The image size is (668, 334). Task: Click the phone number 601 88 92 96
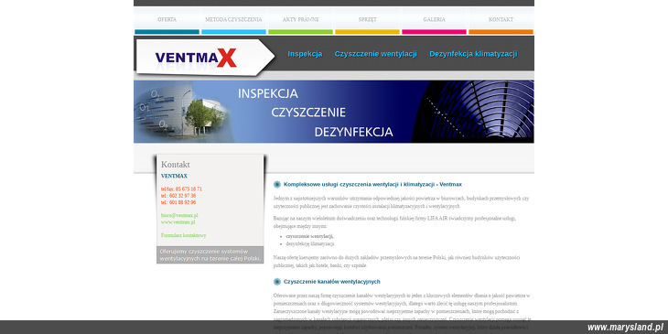(x=178, y=202)
